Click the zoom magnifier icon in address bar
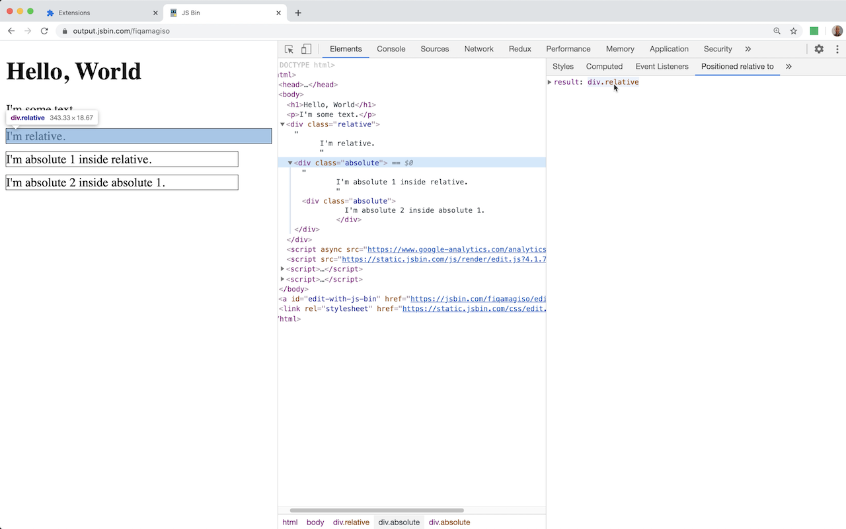 (777, 30)
